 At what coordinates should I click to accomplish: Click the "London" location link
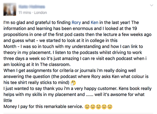pyautogui.click(x=40, y=13)
